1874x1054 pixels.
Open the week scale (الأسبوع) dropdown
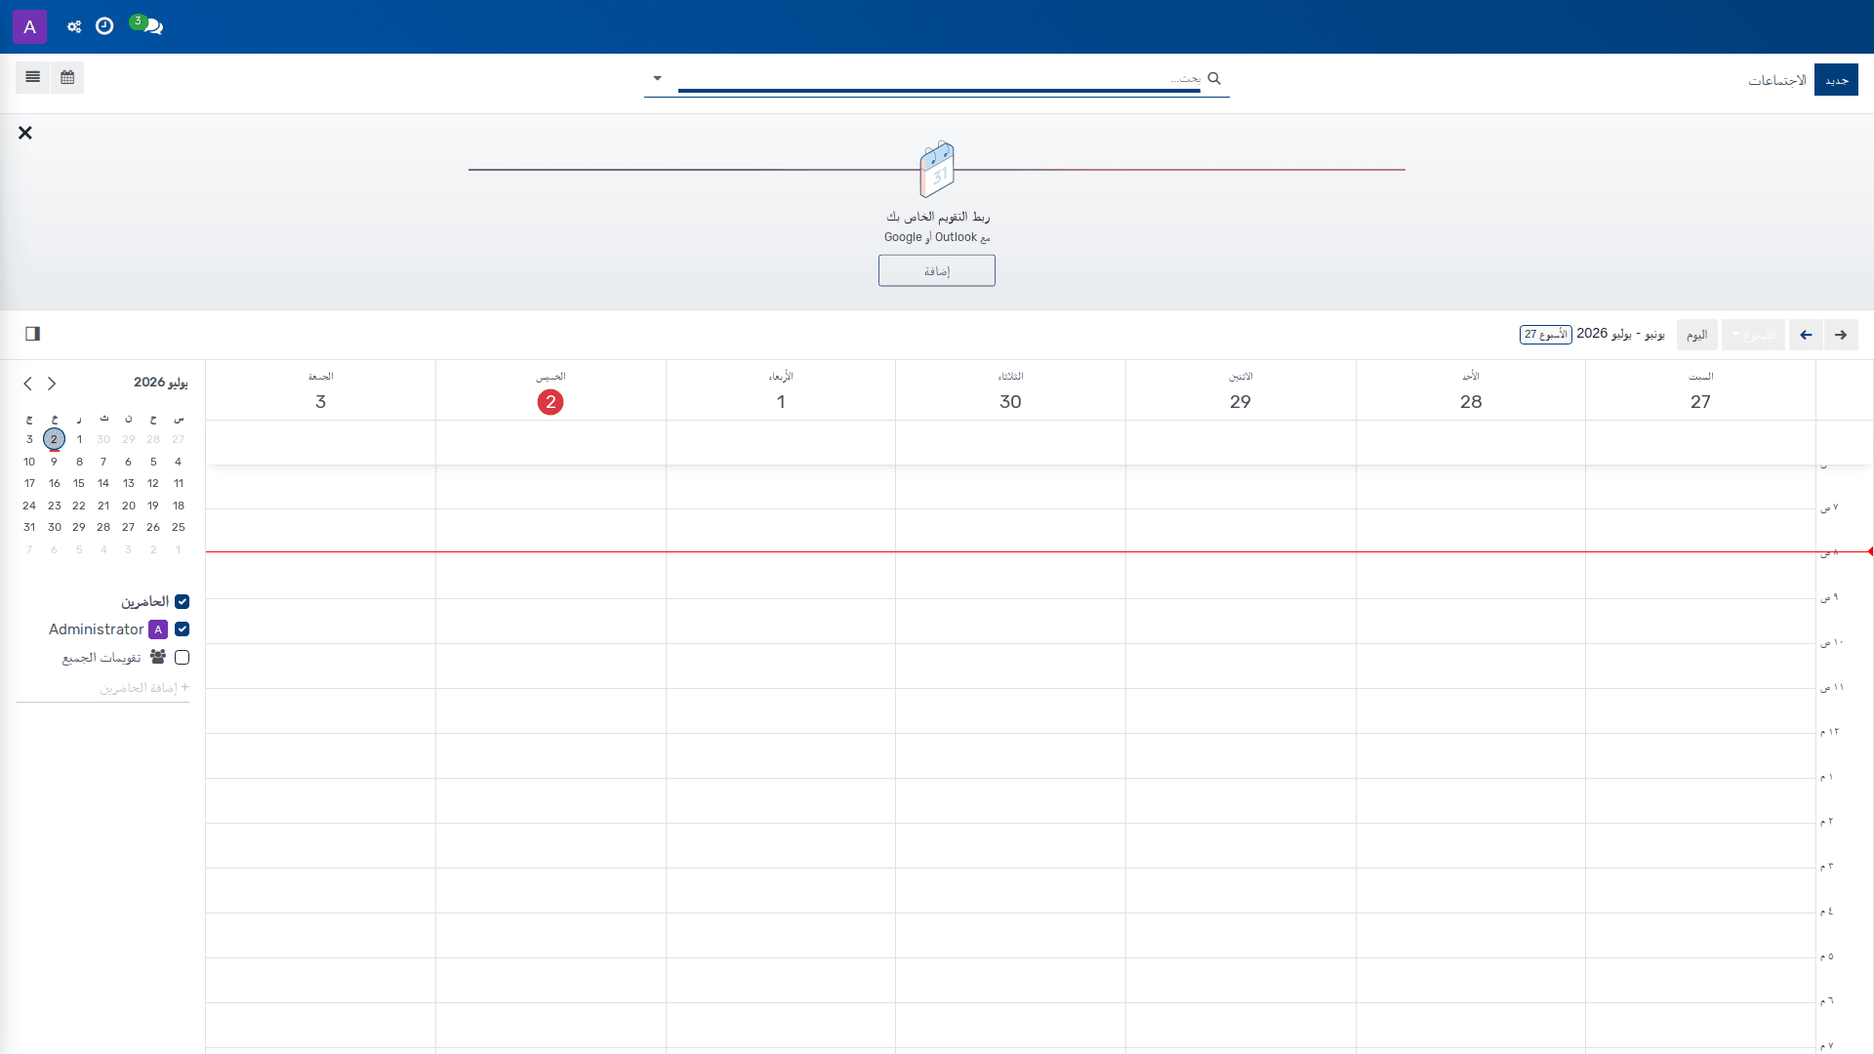tap(1753, 335)
